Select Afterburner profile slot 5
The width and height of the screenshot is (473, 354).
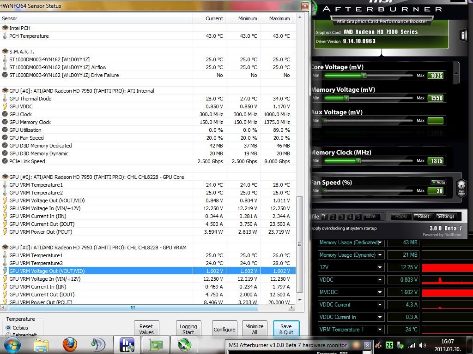pos(358,217)
